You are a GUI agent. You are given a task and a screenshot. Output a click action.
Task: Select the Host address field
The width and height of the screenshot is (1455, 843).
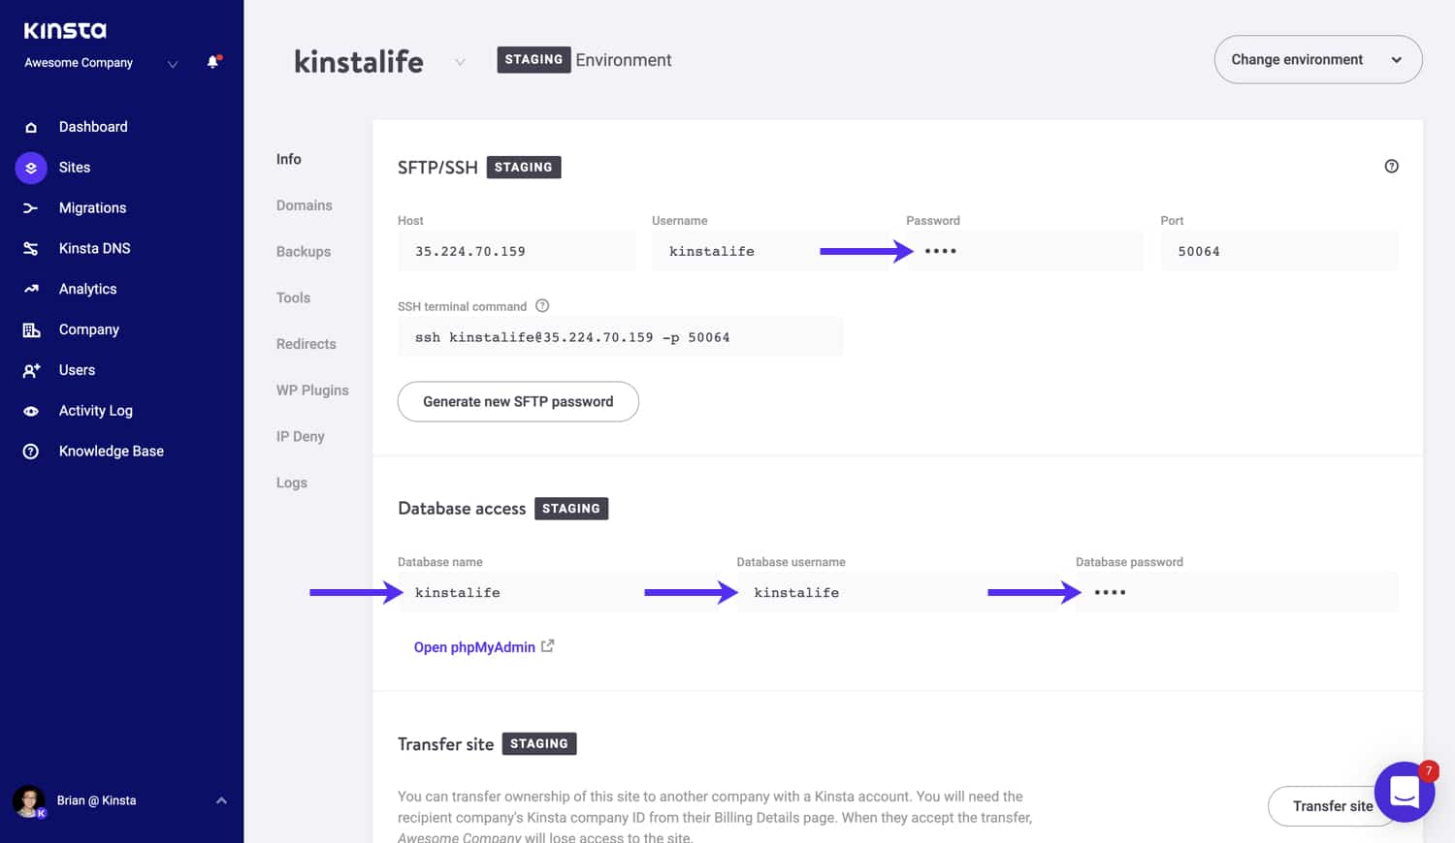coord(517,250)
